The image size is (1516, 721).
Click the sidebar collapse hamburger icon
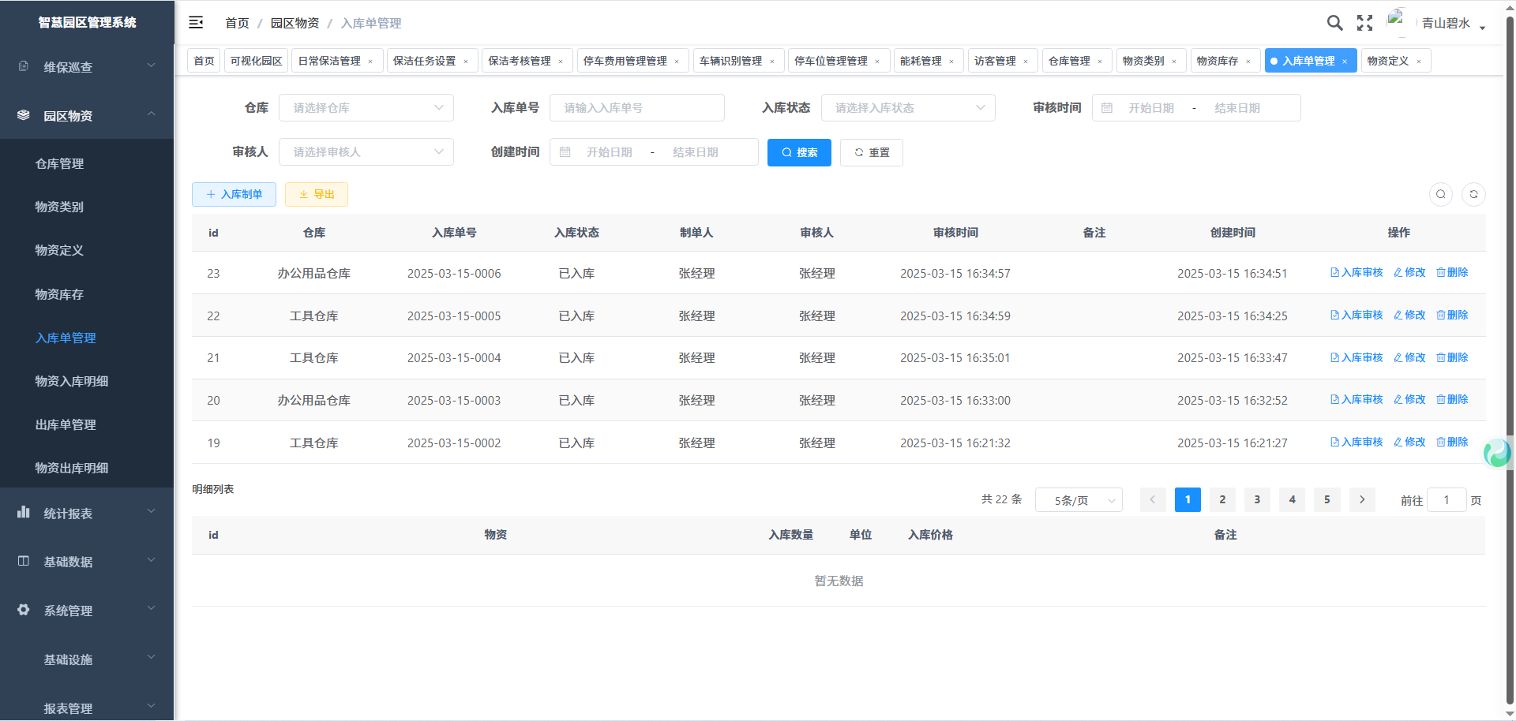click(196, 23)
